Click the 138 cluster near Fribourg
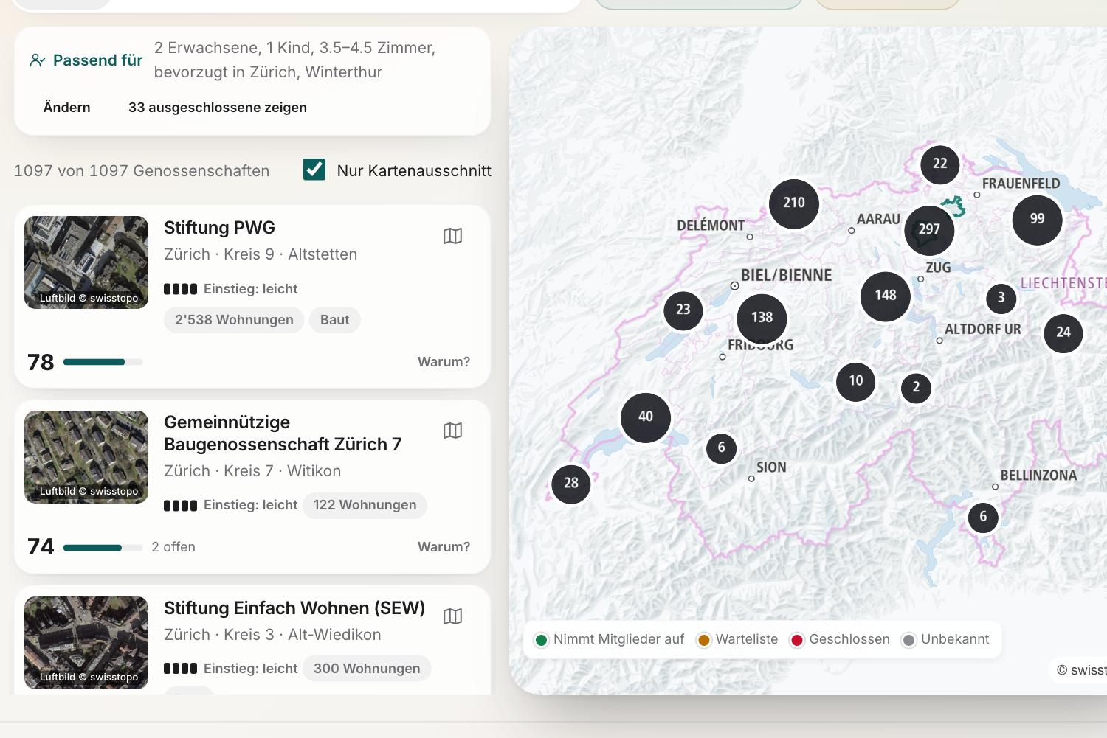 pyautogui.click(x=762, y=318)
